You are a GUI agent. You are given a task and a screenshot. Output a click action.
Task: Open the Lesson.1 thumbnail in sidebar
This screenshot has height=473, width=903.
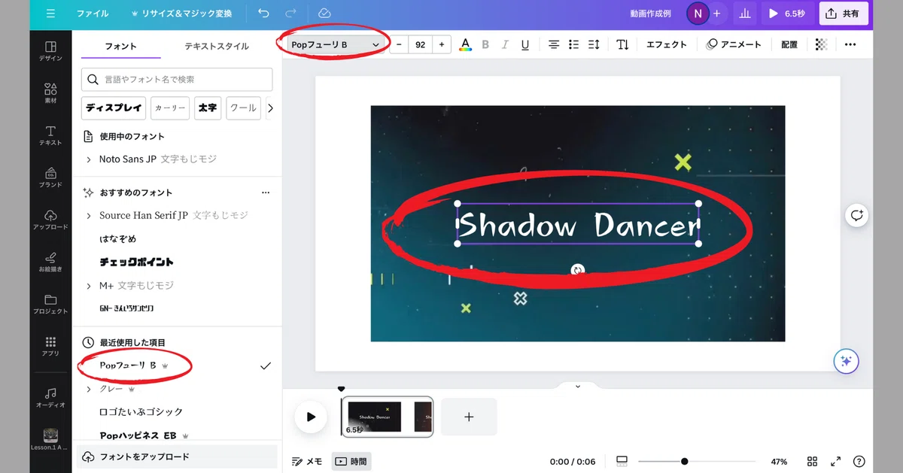coord(50,440)
